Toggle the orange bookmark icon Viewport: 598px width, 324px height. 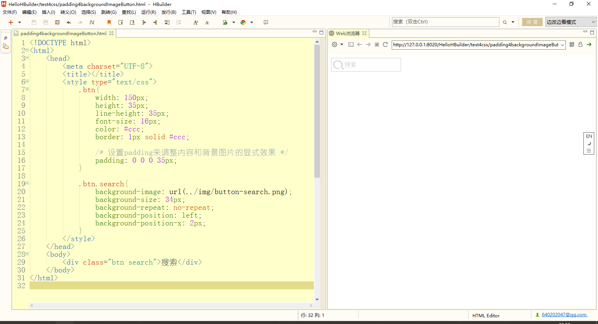[x=109, y=22]
